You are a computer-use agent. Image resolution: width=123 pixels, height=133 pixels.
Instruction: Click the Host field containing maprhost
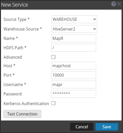73,66
